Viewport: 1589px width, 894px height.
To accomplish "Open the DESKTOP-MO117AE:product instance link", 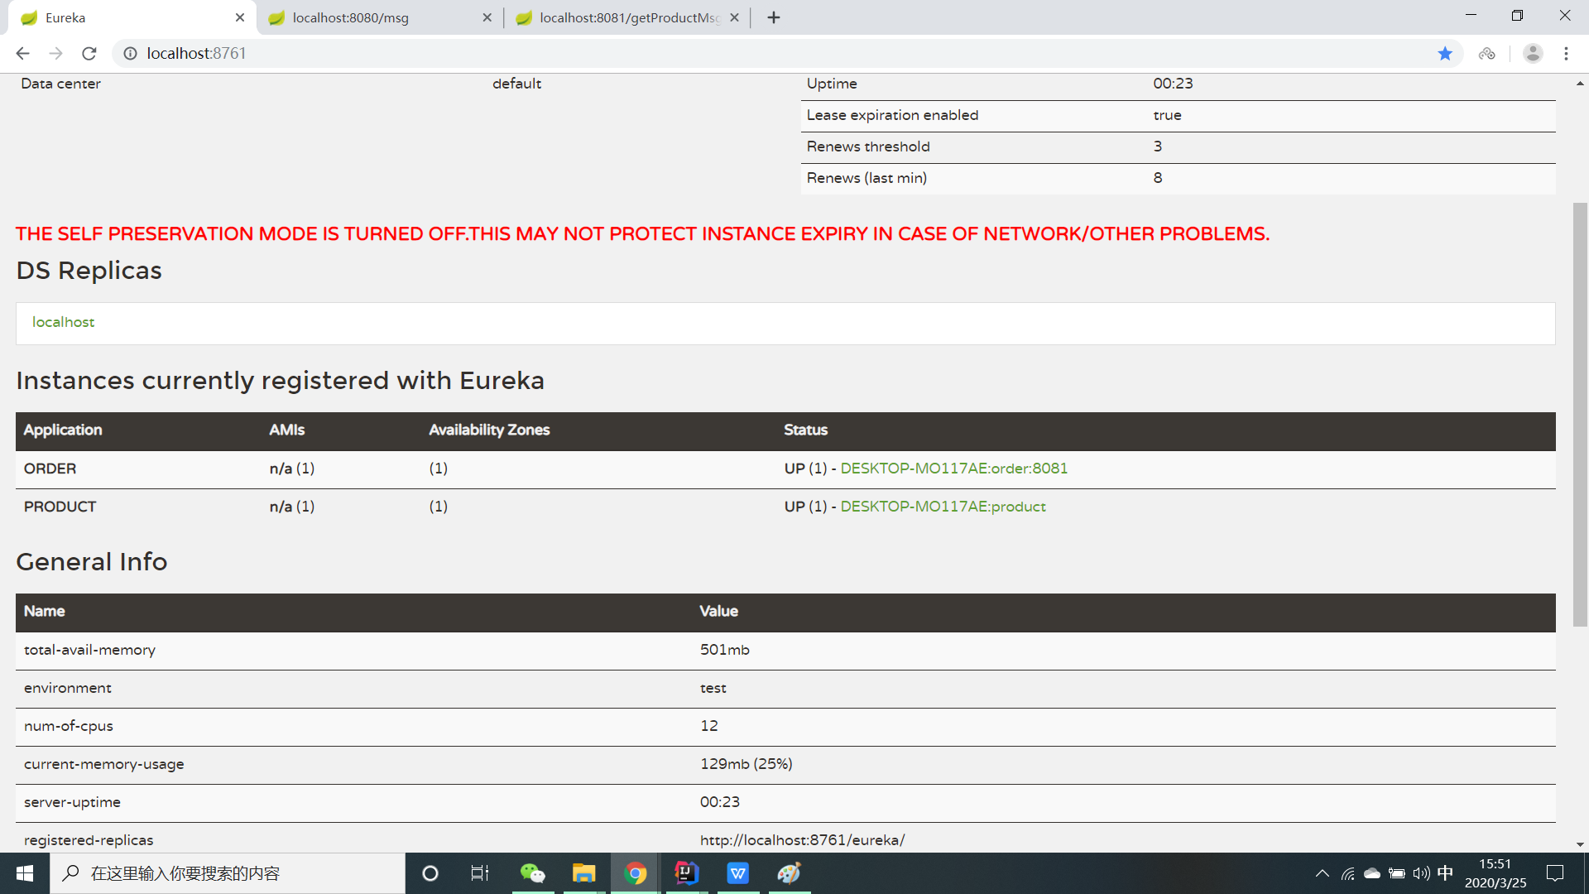I will click(943, 507).
